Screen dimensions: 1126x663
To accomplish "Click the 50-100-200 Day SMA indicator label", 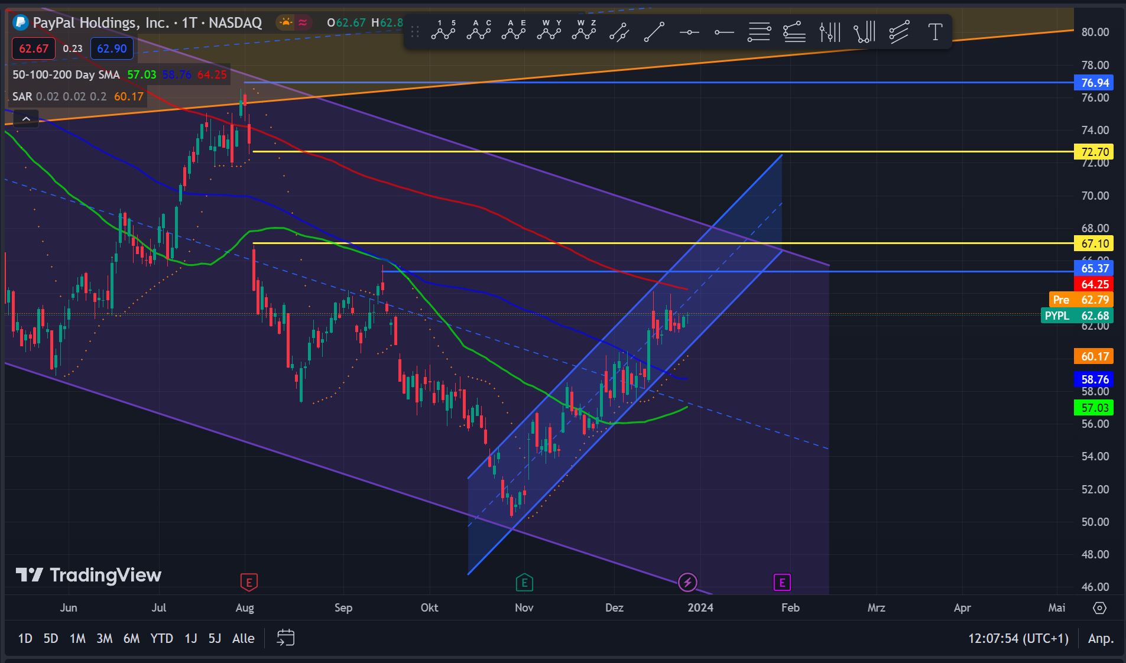I will click(66, 74).
